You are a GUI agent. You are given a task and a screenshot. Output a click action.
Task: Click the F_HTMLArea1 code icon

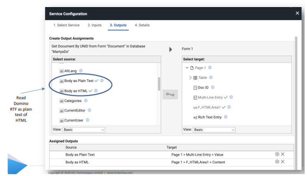195,108
